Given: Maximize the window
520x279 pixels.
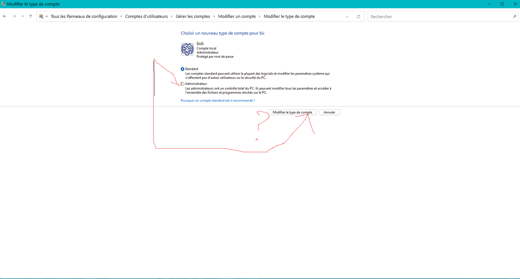Looking at the screenshot, I should pos(502,4).
